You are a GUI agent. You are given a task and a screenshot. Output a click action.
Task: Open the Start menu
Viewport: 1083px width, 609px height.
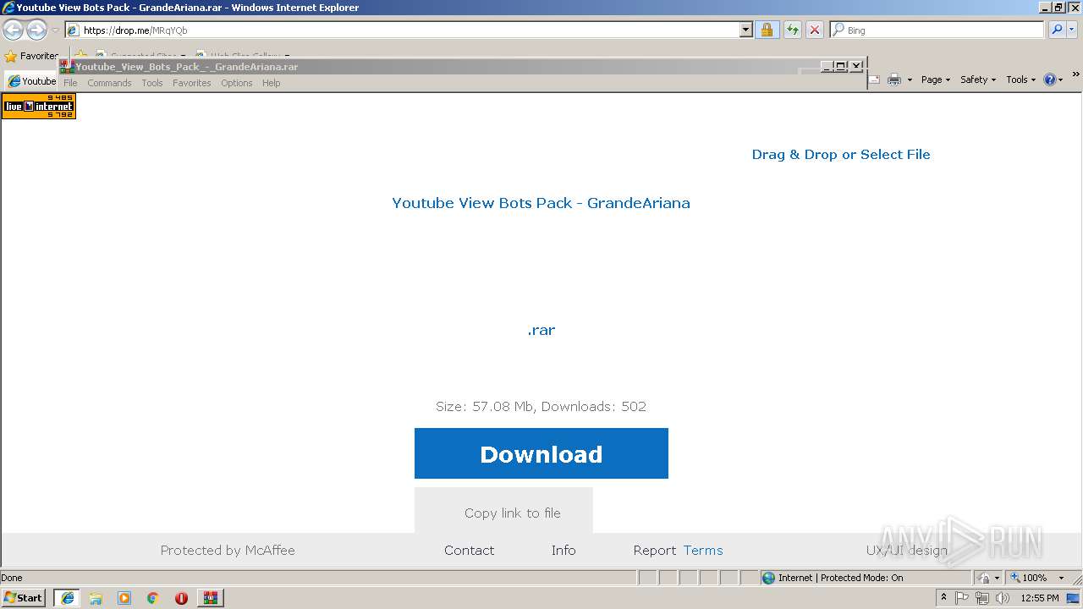pyautogui.click(x=24, y=598)
